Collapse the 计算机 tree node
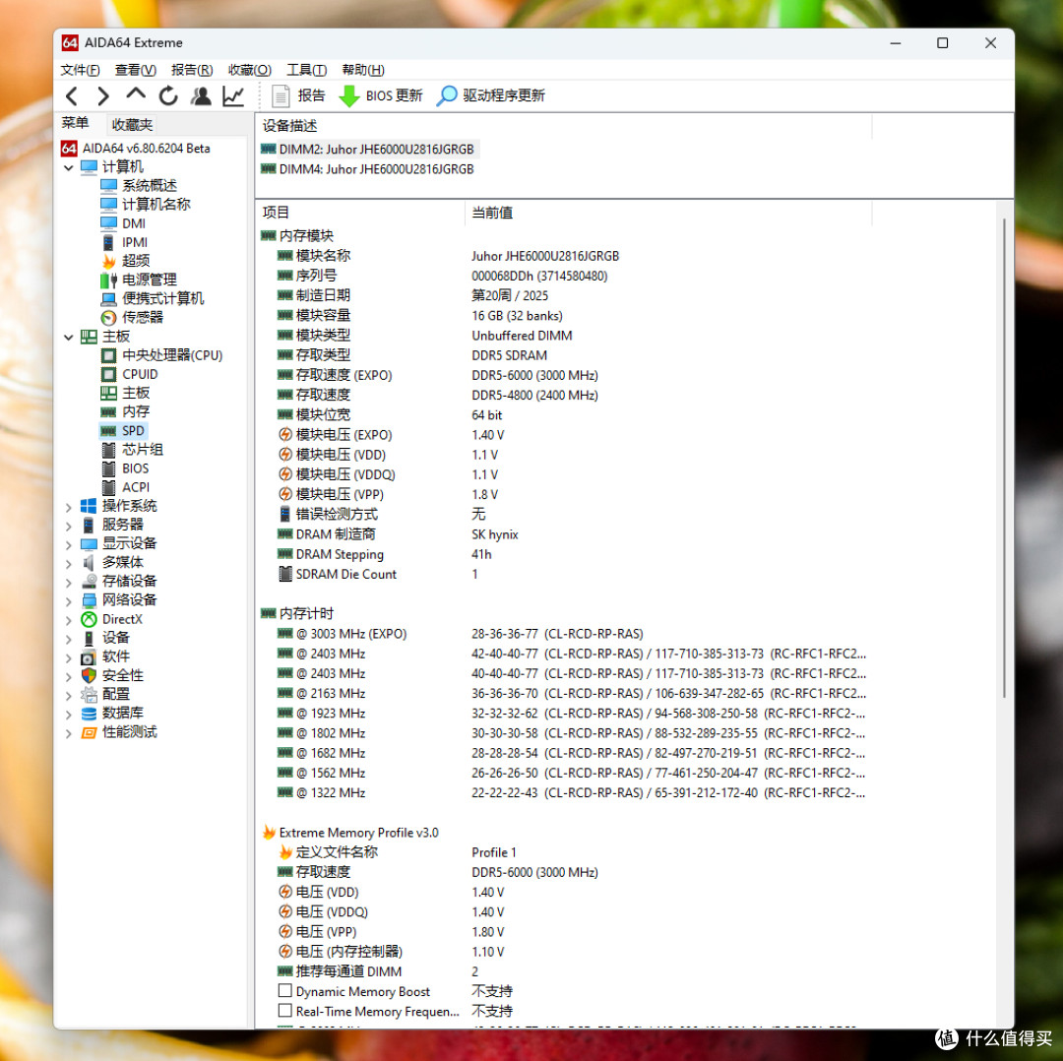This screenshot has width=1063, height=1061. pyautogui.click(x=69, y=167)
